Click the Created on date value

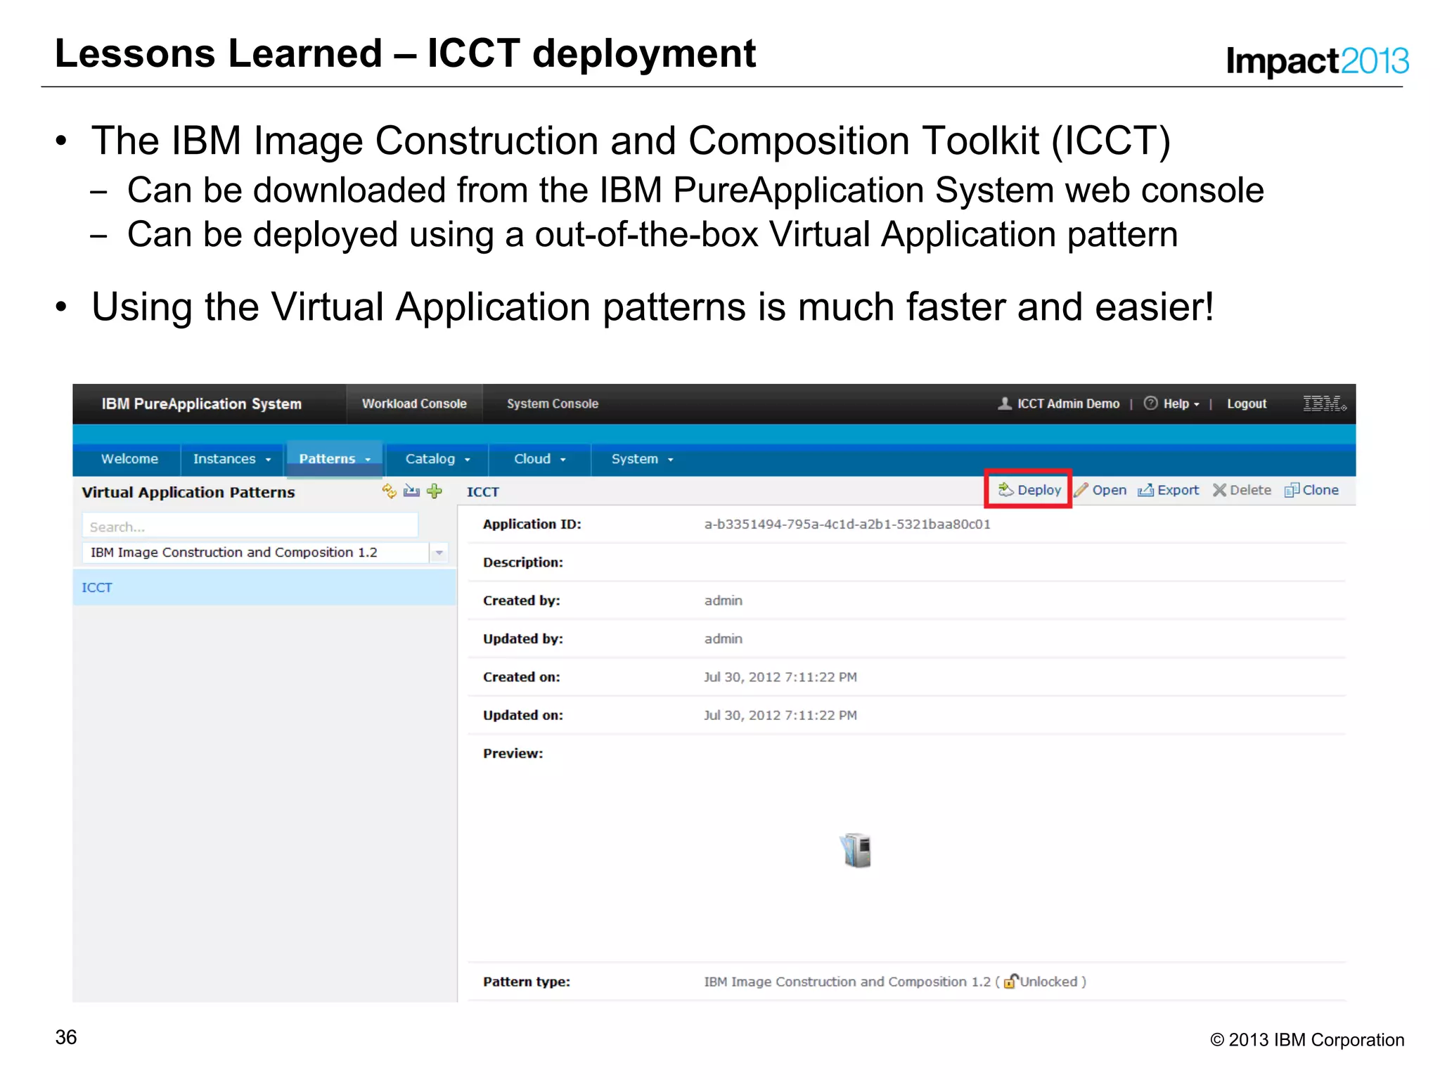(780, 677)
